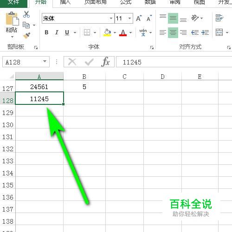The width and height of the screenshot is (232, 232).
Task: Open the font color dropdown arrow
Action: point(130,32)
